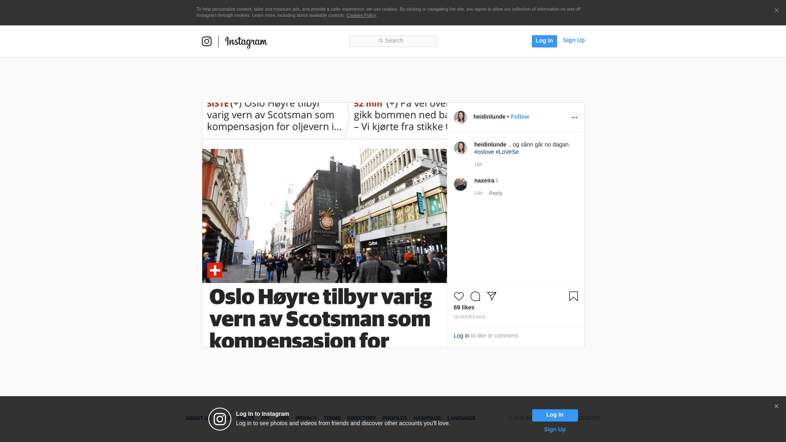Open the TERMS footer link

pyautogui.click(x=332, y=418)
